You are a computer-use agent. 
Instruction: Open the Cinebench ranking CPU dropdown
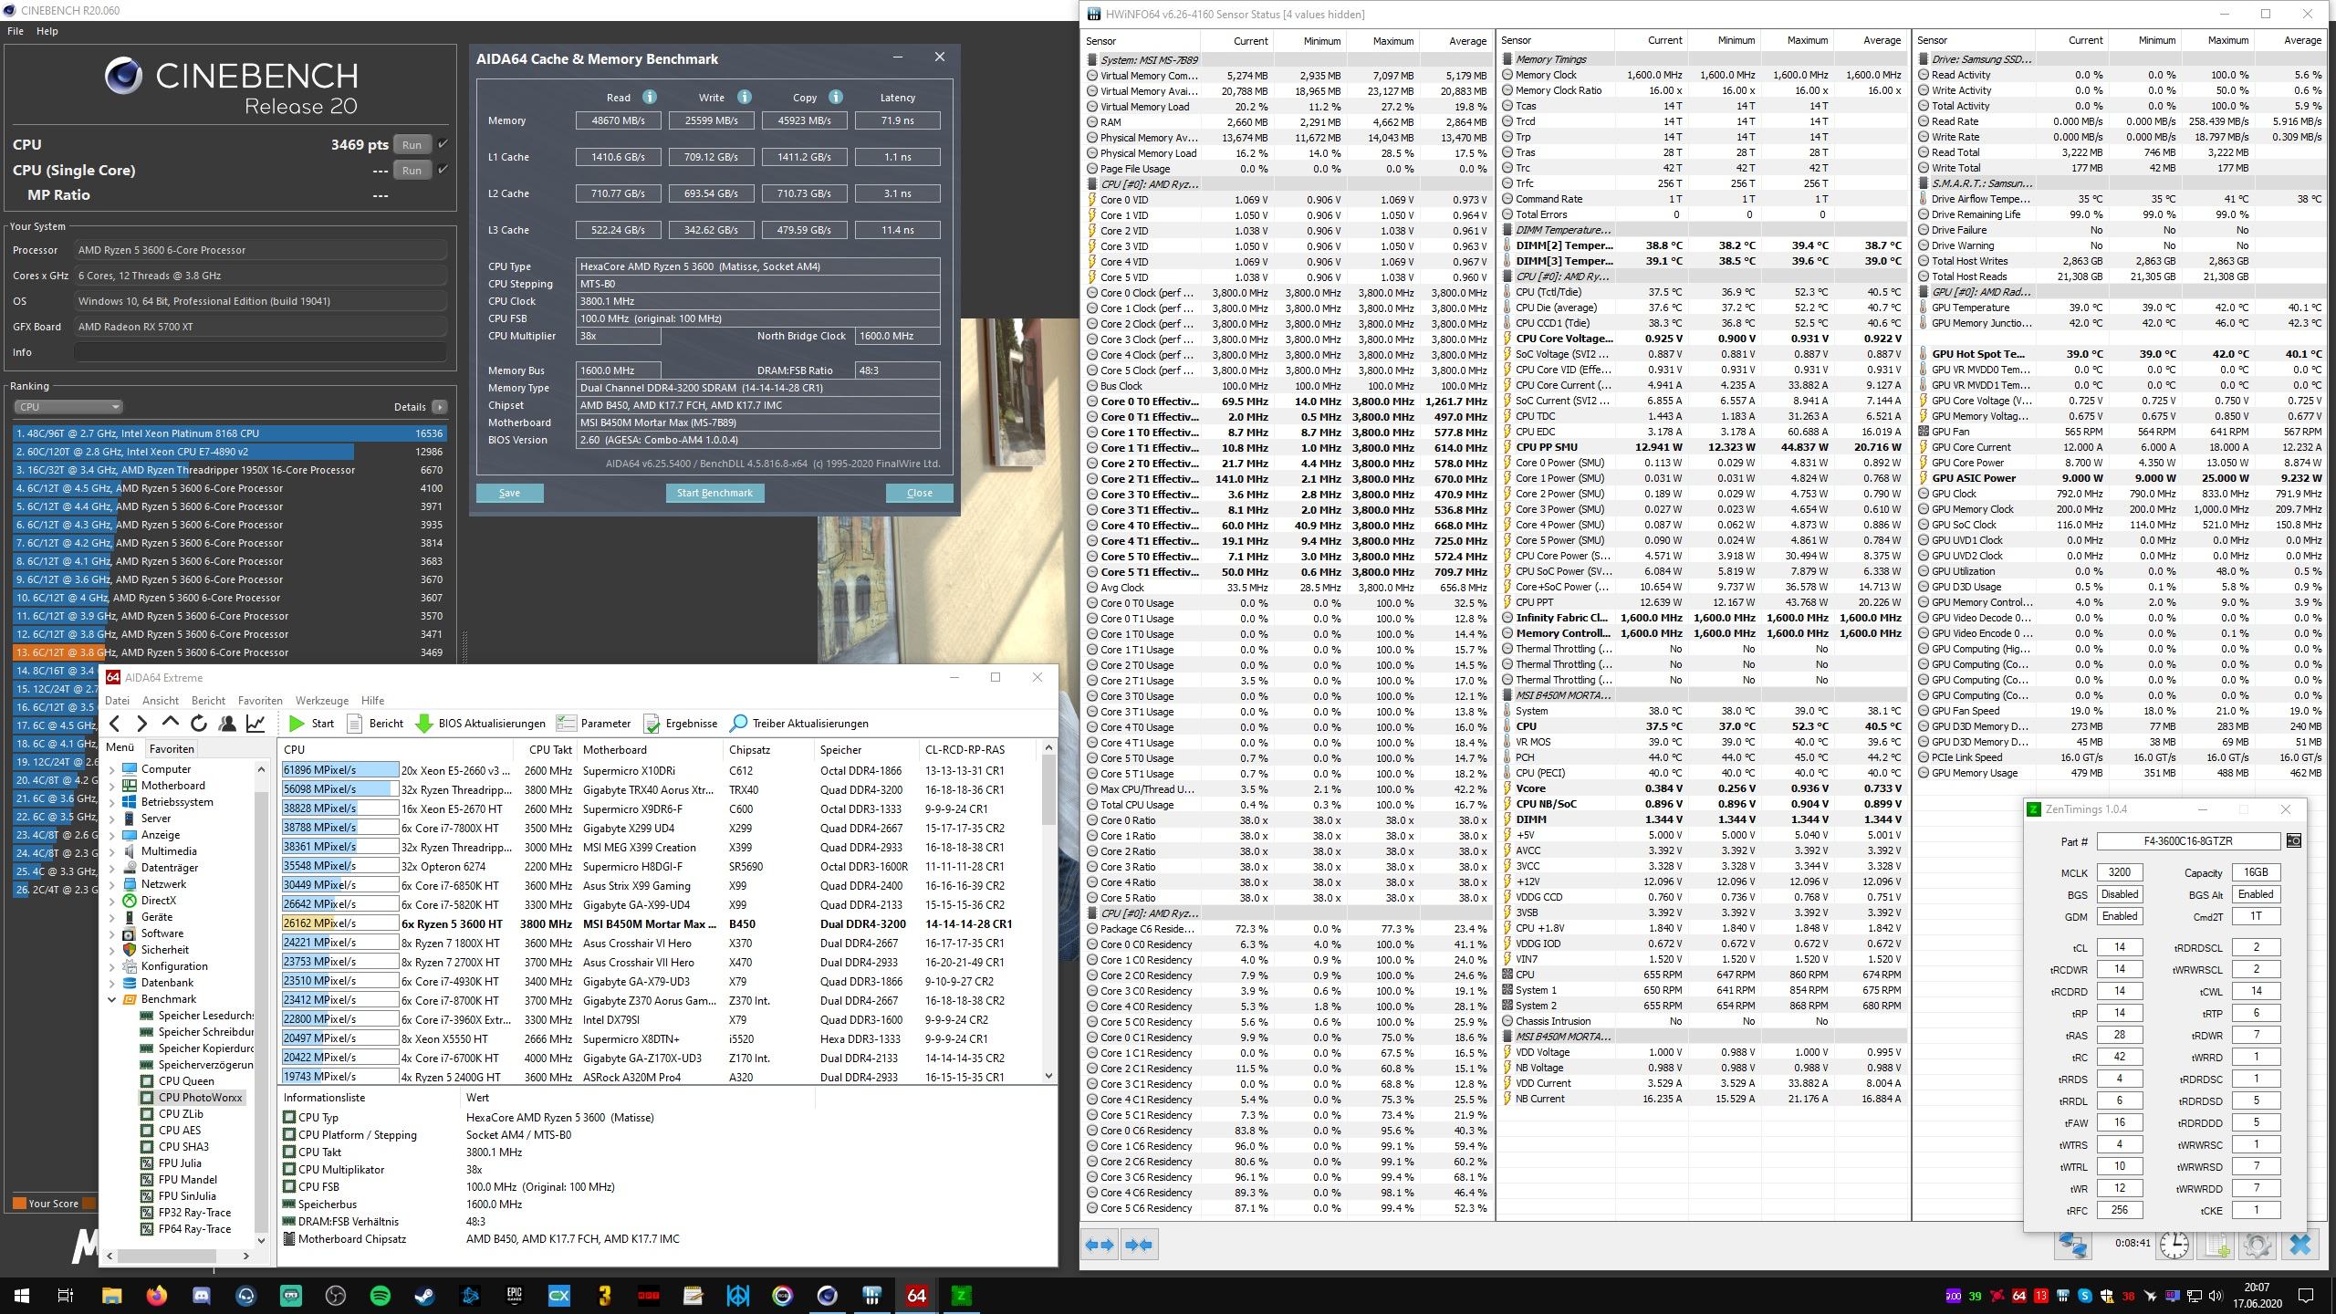[x=68, y=407]
